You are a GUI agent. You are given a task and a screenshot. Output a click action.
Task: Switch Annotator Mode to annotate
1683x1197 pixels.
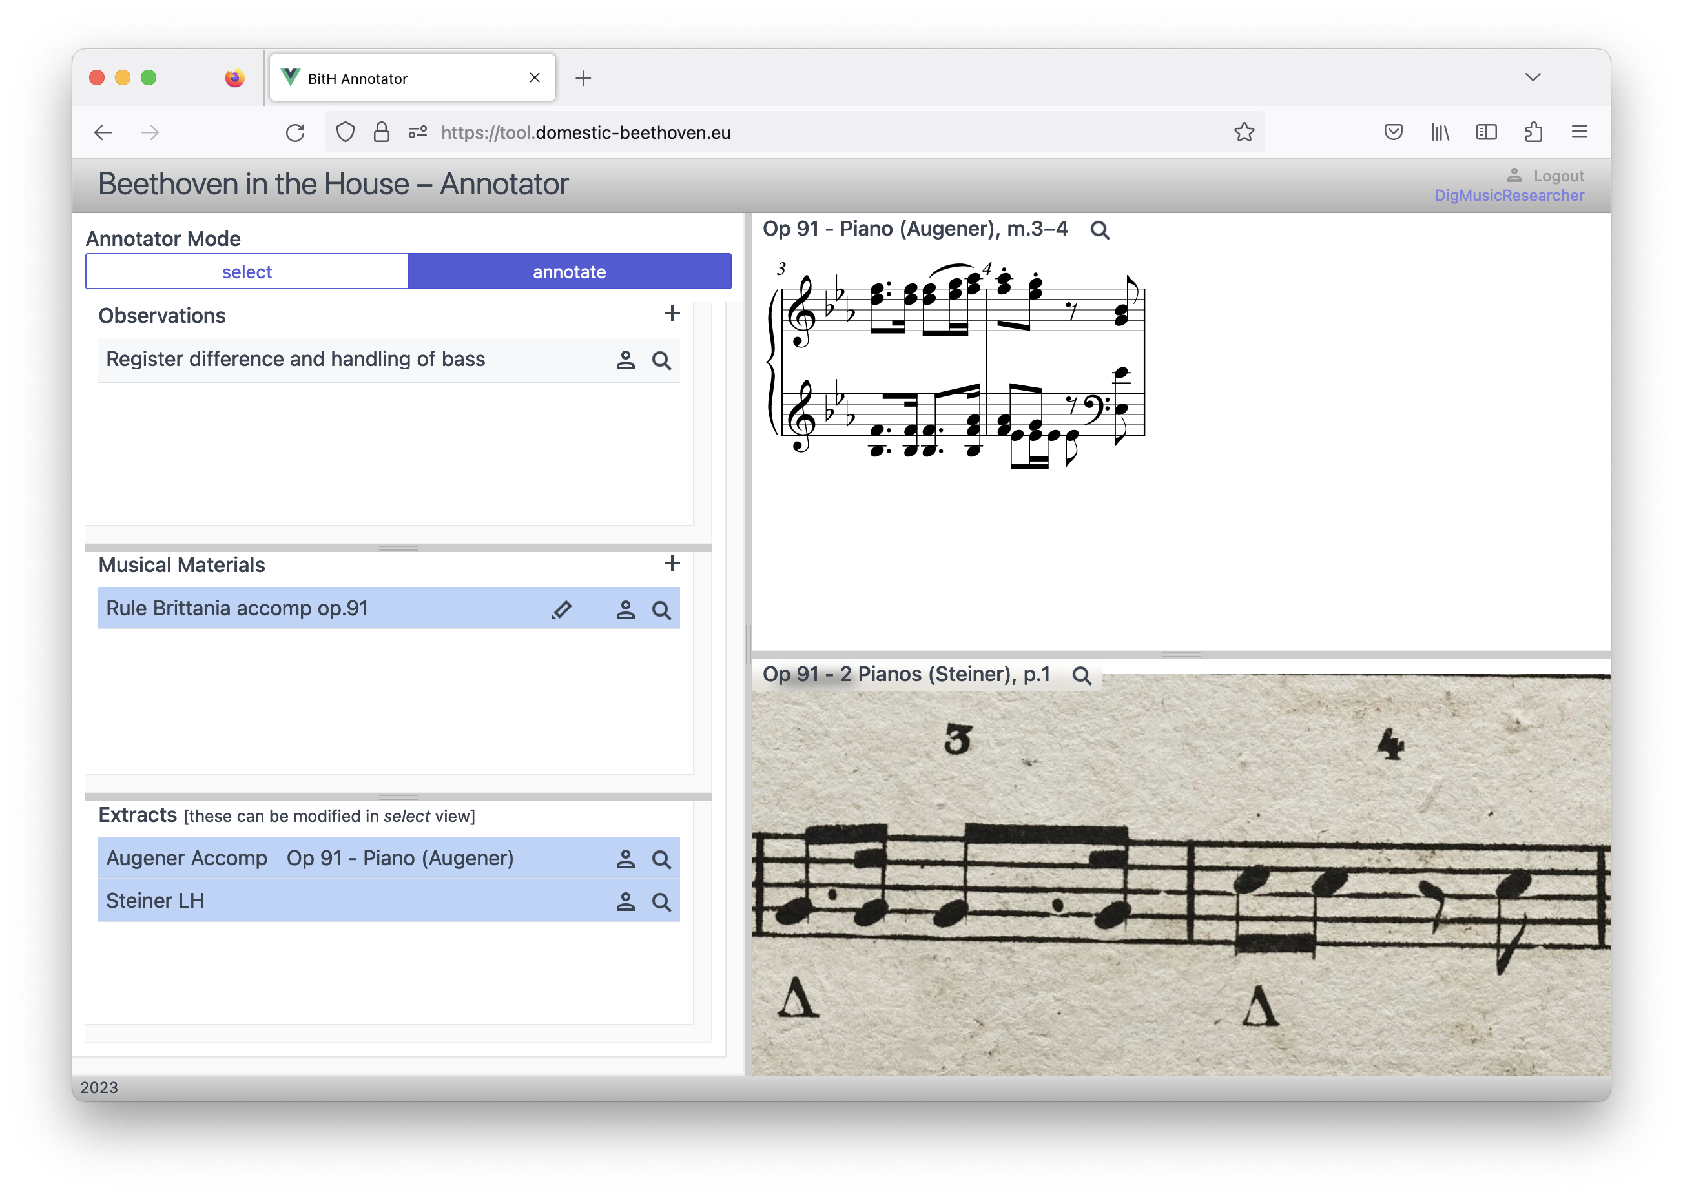click(x=569, y=272)
